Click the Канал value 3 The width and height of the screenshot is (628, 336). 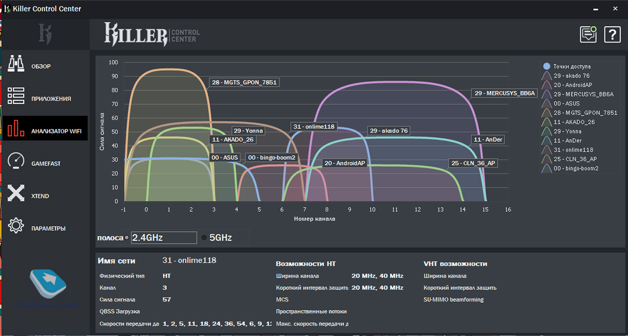coord(165,288)
